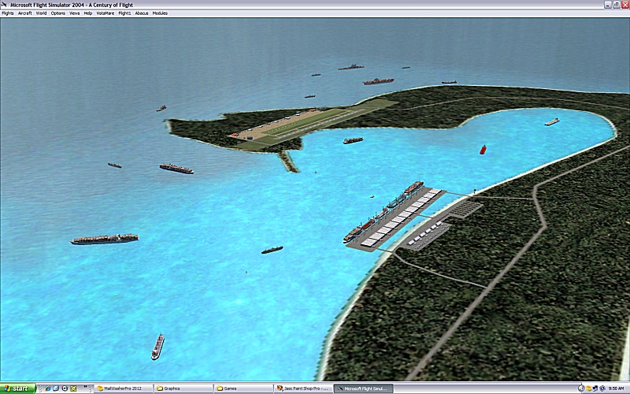
Task: Open the Aircraft menu
Action: (25, 13)
